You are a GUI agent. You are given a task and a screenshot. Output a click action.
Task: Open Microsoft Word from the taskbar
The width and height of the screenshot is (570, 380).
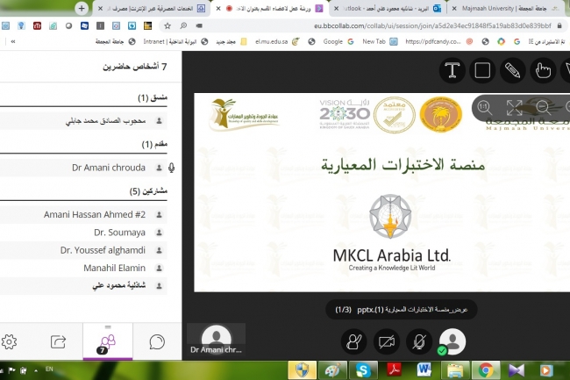pos(424,370)
